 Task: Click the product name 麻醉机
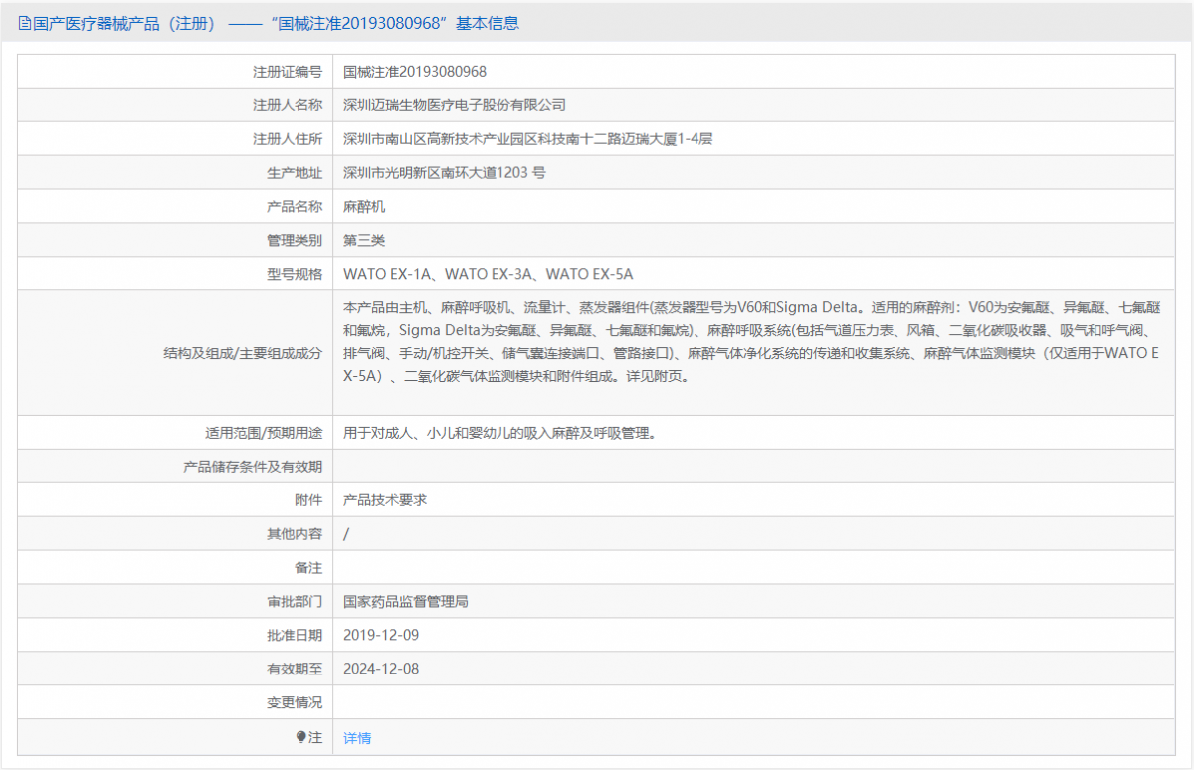[x=361, y=205]
